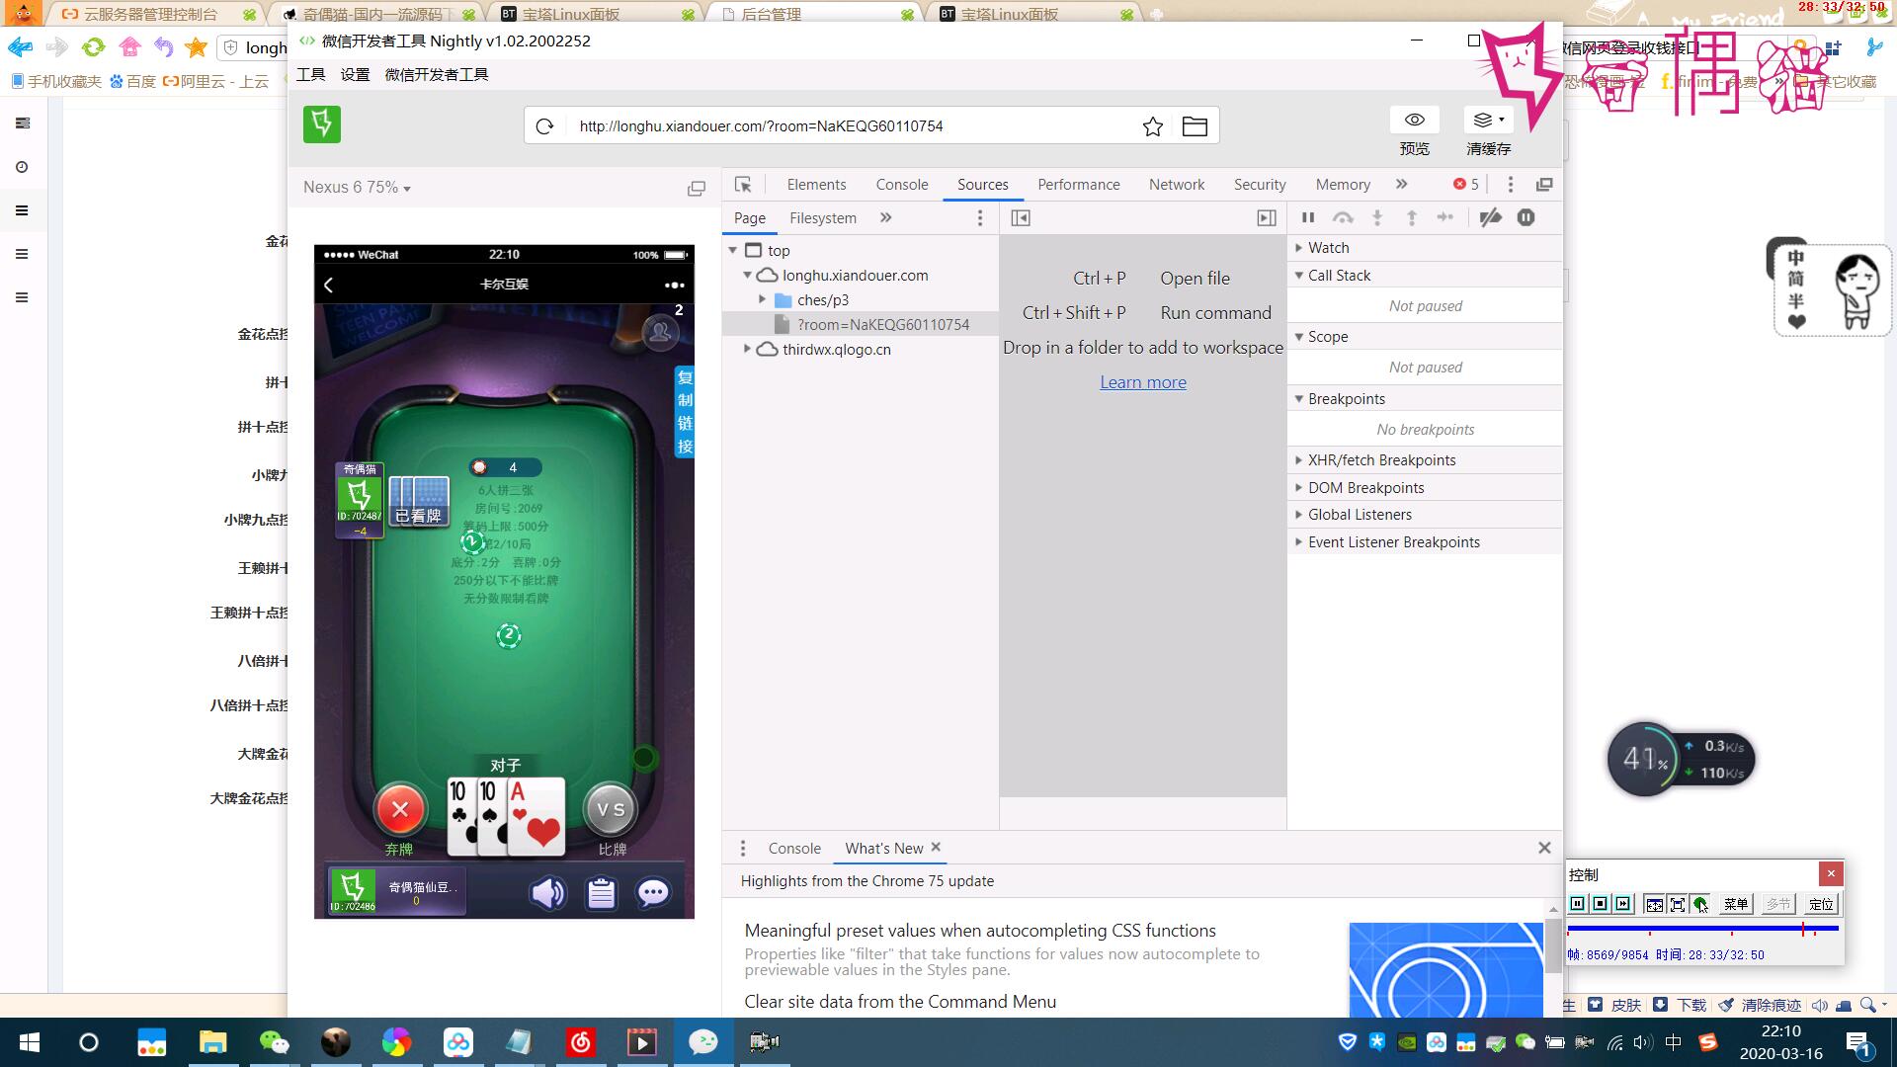Open the Nexus 6 75% device dropdown

[x=357, y=187]
